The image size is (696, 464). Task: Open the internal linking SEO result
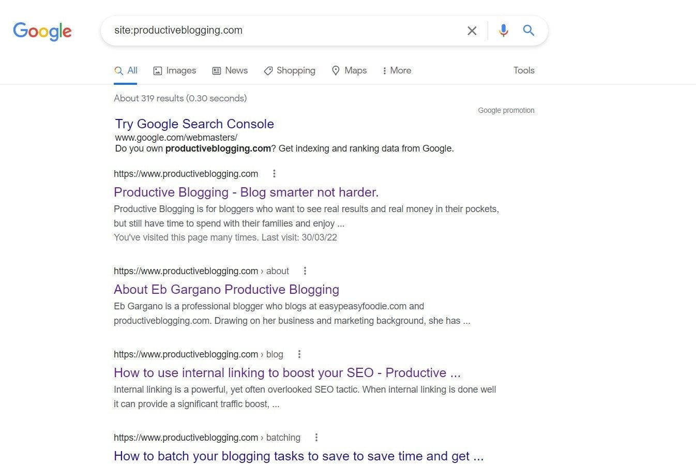287,373
